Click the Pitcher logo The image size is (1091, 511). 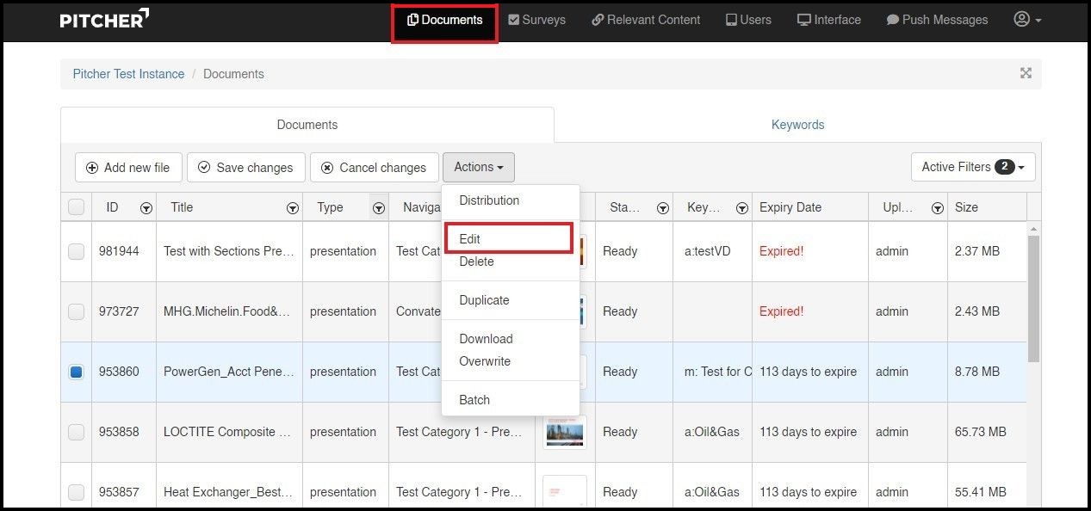tap(104, 20)
